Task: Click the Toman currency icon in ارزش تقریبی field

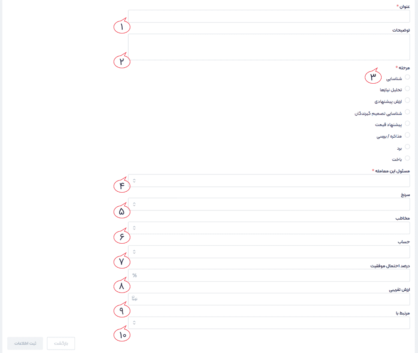Action: [135, 299]
